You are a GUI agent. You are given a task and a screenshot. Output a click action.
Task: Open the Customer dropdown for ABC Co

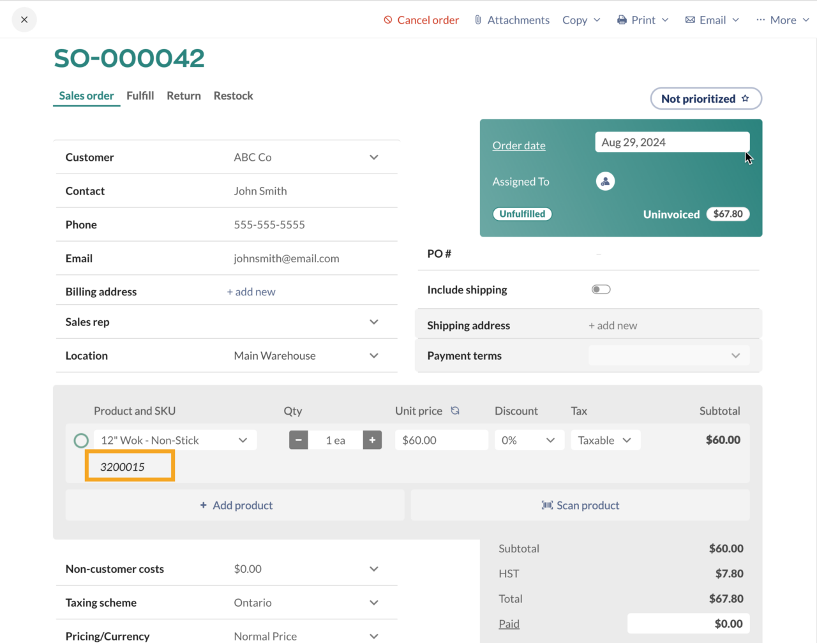pos(373,157)
